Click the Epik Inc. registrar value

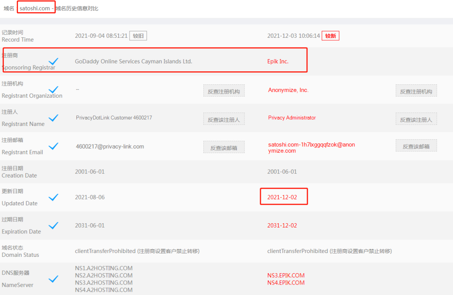[278, 61]
